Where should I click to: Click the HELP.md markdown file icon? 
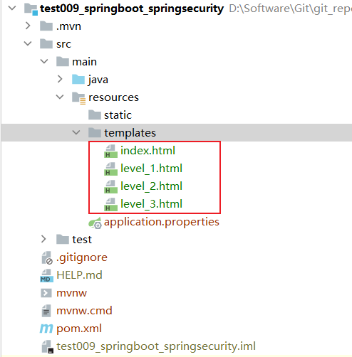click(x=46, y=275)
